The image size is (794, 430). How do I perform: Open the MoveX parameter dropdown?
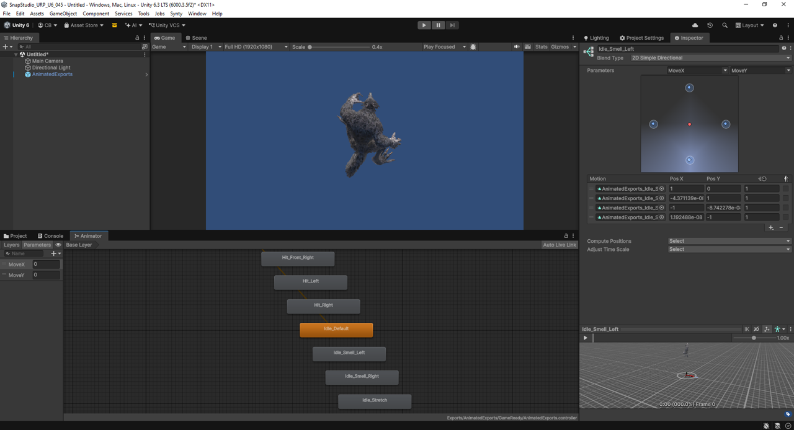click(697, 71)
